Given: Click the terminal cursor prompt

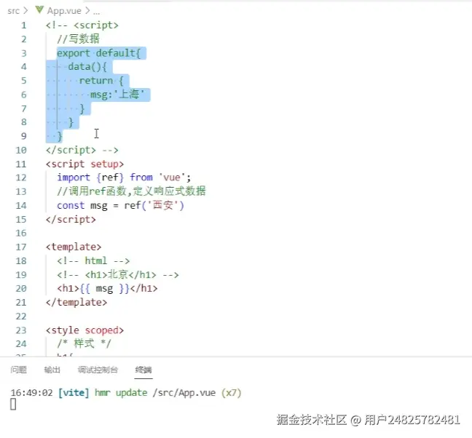Looking at the screenshot, I should (13, 405).
